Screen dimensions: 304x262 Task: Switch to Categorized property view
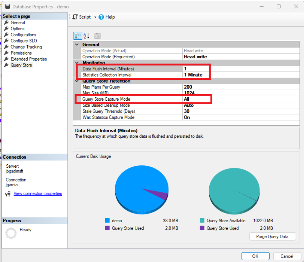[x=78, y=36]
